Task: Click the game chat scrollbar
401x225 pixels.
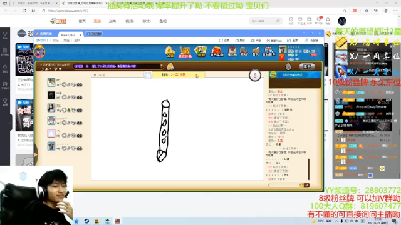Action: coord(309,169)
